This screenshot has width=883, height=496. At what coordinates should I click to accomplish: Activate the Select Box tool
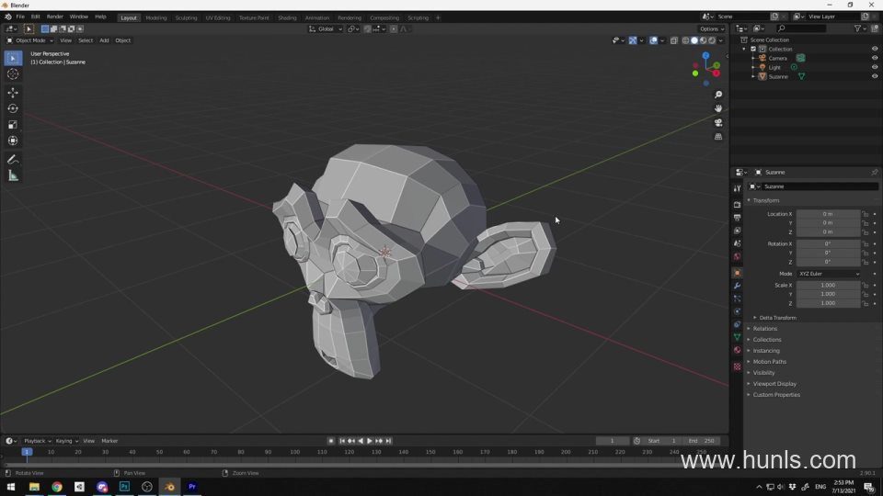[x=13, y=58]
